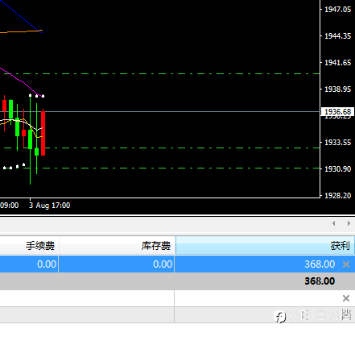Image resolution: width=355 pixels, height=341 pixels.
Task: Click price scale value 1941.65
Action: (x=337, y=63)
